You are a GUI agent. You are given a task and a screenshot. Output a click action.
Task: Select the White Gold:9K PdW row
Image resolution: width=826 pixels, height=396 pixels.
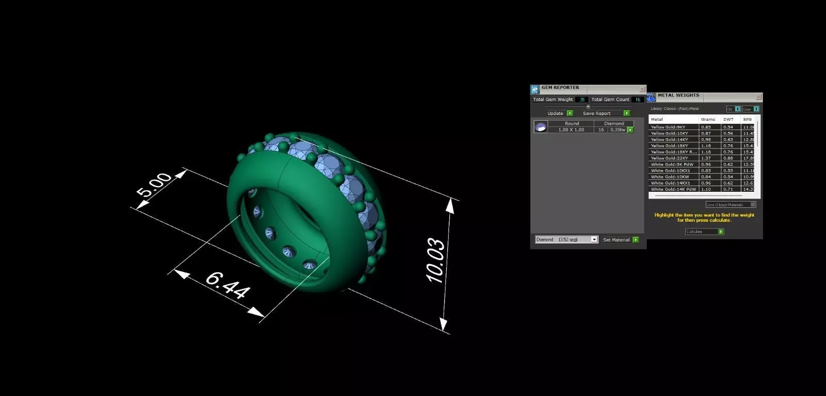(x=702, y=164)
